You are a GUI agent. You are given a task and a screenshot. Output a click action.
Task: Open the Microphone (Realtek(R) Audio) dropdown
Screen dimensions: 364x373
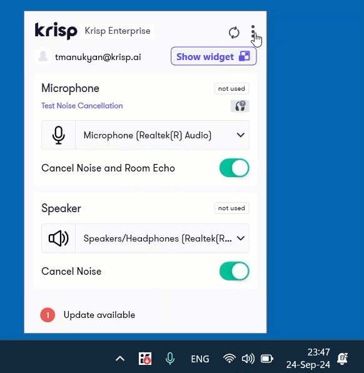tap(145, 135)
